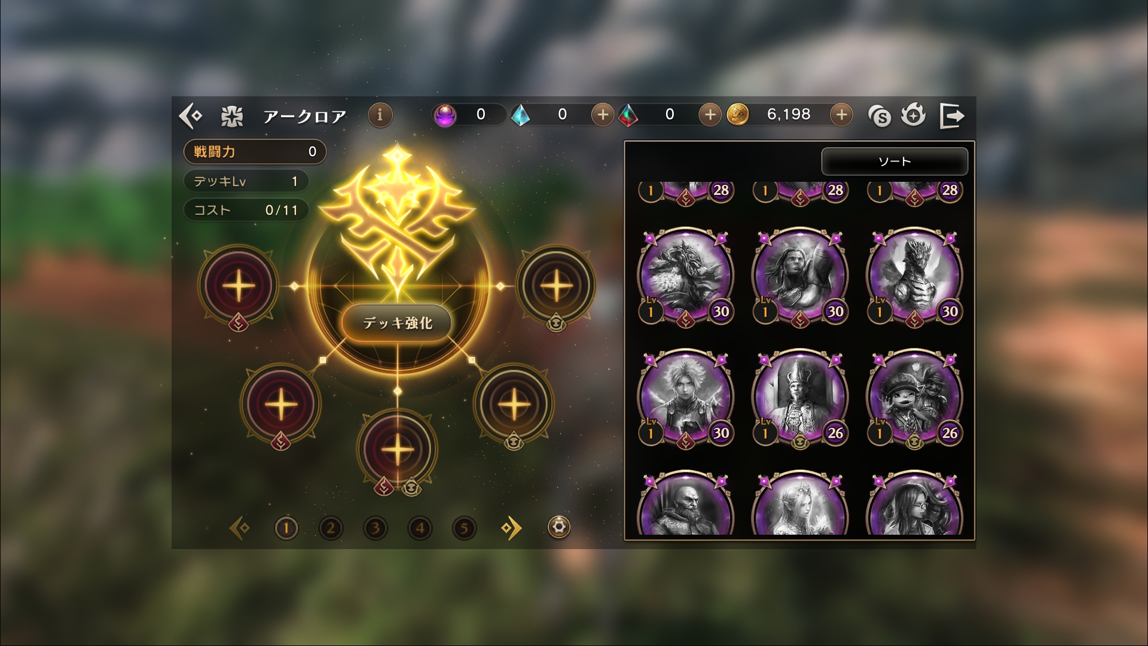The image size is (1148, 646).
Task: Open deck settings gear beside page numbers
Action: [559, 527]
